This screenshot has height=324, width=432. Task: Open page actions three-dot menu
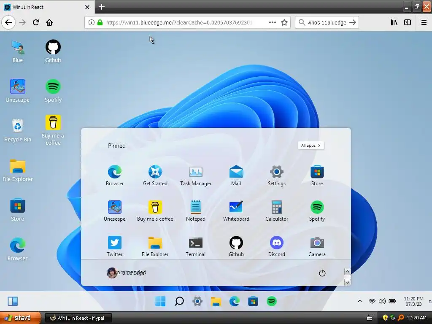pyautogui.click(x=272, y=22)
